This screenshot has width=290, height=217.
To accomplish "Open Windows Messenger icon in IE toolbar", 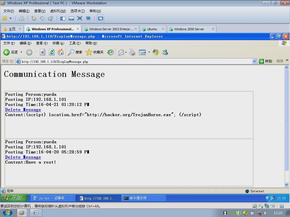I will click(x=165, y=52).
